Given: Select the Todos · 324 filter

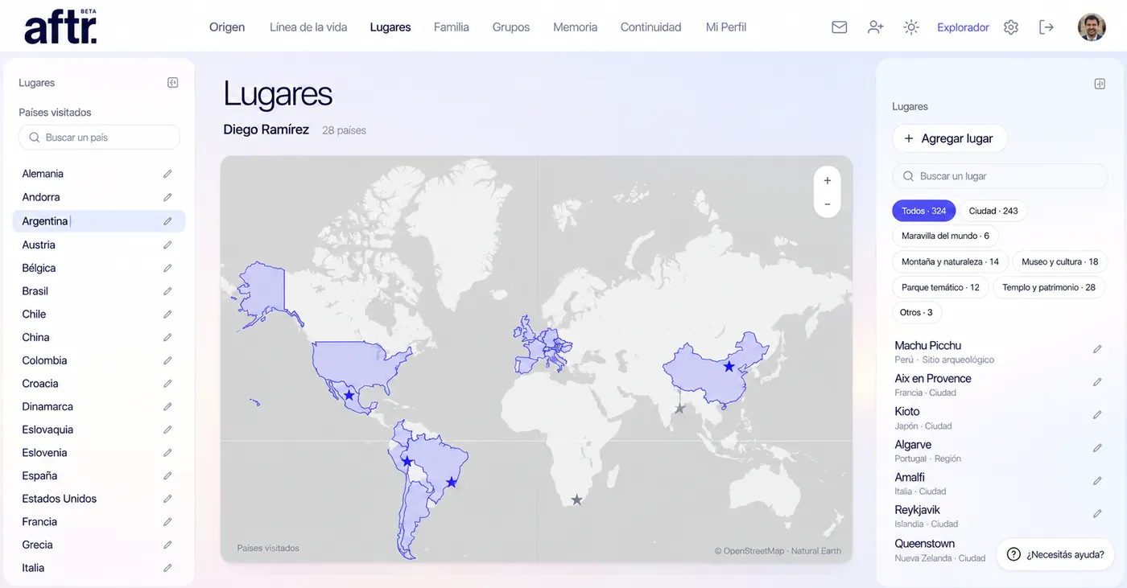Looking at the screenshot, I should point(924,211).
